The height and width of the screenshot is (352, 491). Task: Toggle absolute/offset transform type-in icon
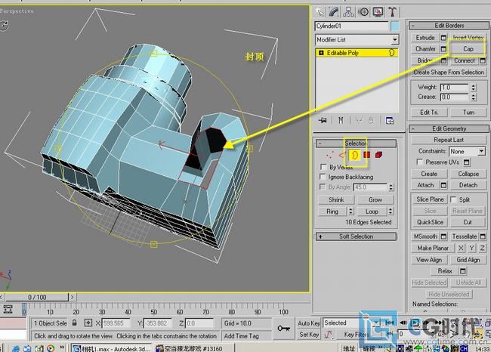pos(88,323)
